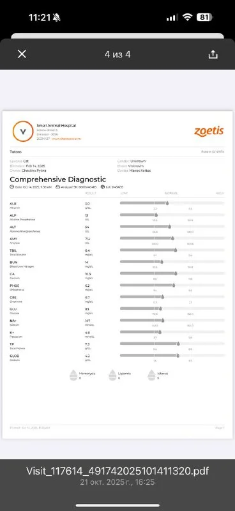This screenshot has width=235, height=511.
Task: Tap the home indicator bar
Action: pos(117,505)
